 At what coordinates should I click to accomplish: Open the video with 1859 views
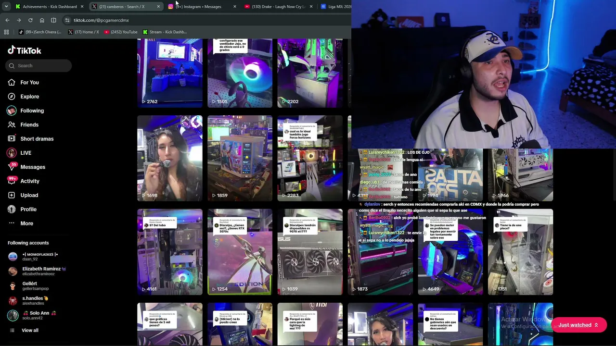point(240,158)
